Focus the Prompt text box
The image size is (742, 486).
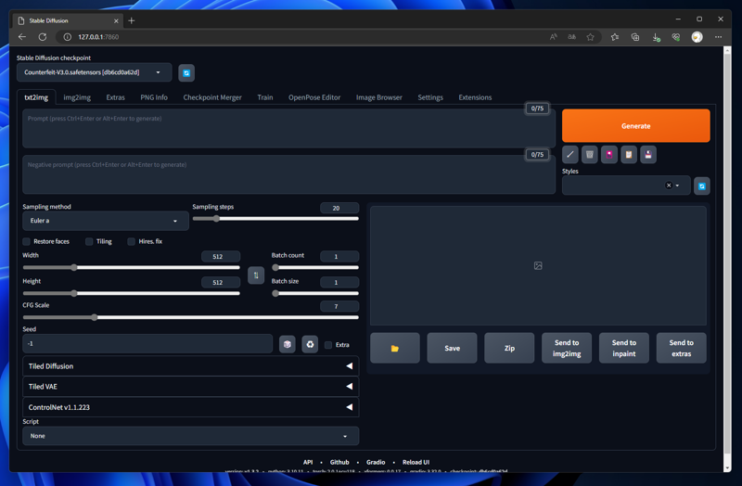(288, 129)
